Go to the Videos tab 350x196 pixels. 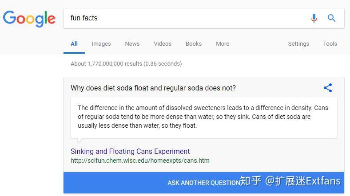pyautogui.click(x=163, y=44)
